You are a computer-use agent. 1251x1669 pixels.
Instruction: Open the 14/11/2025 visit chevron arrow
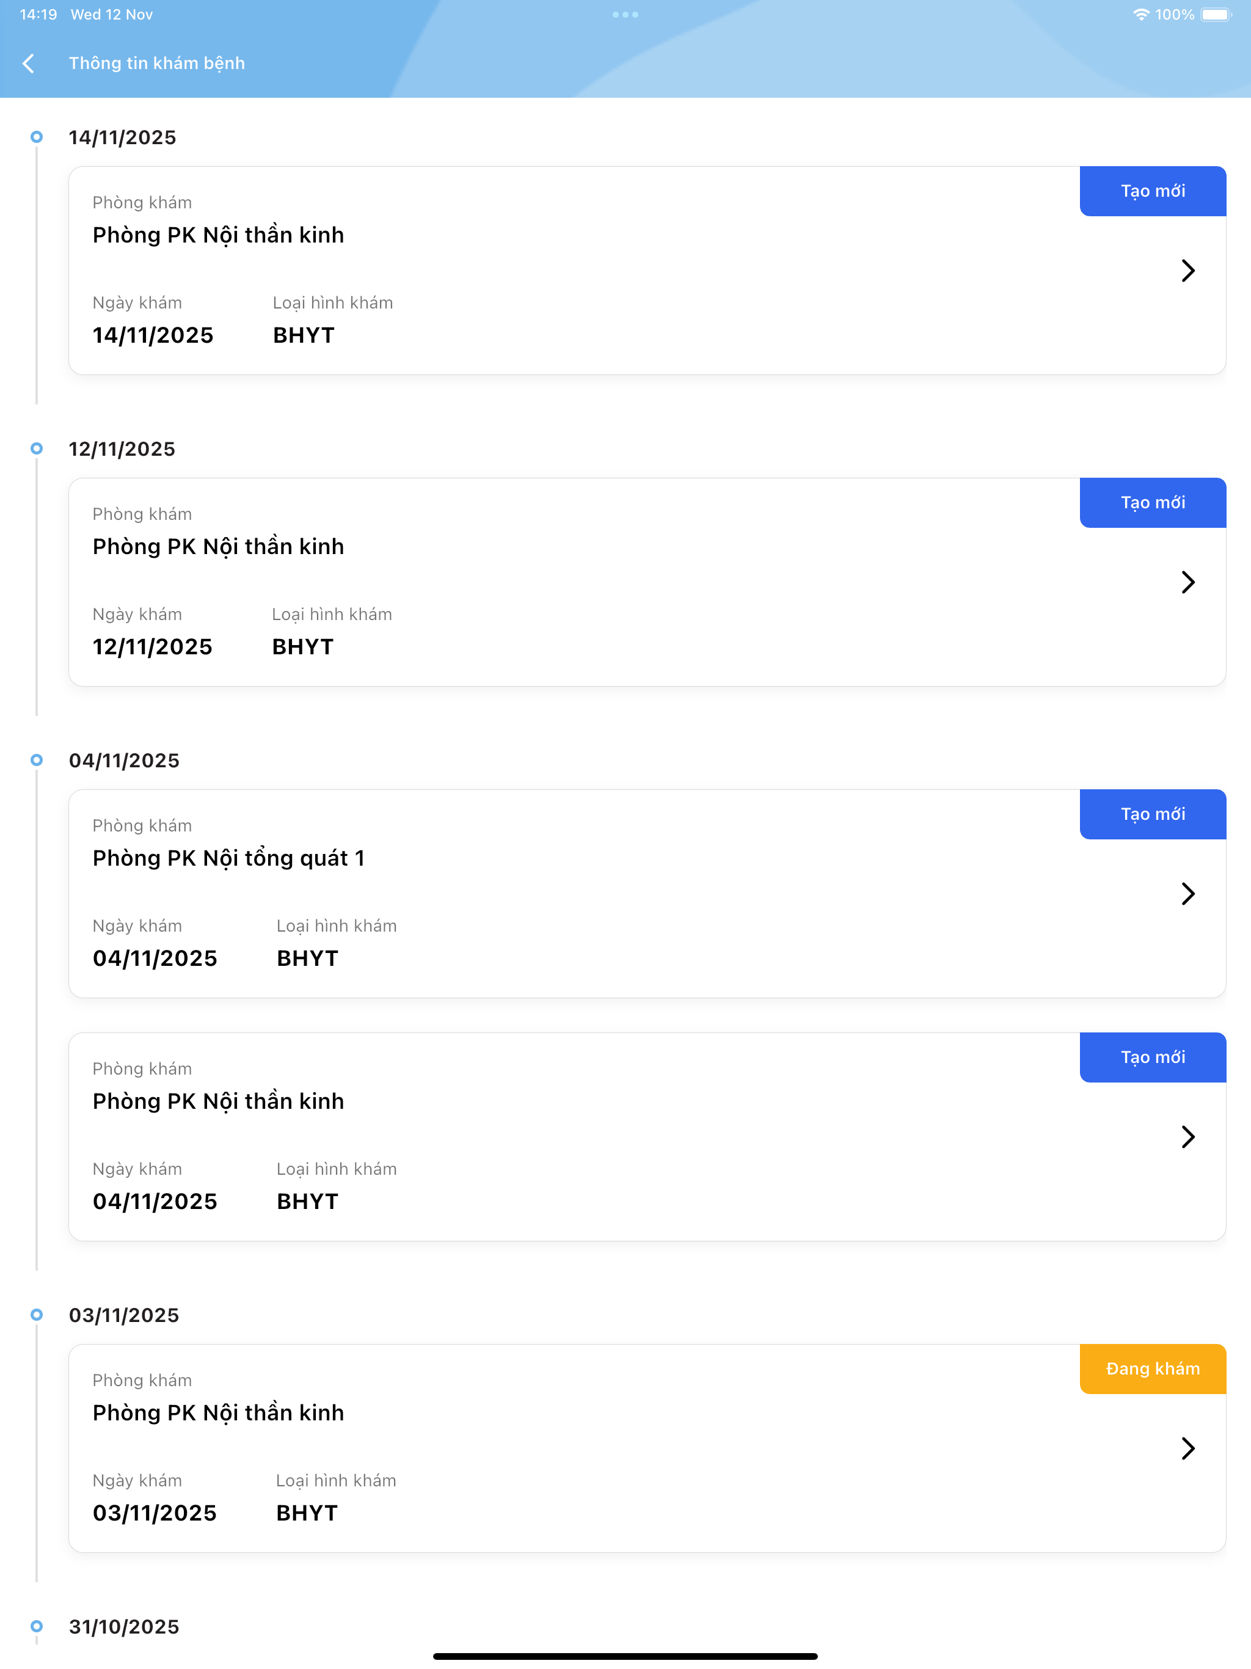pyautogui.click(x=1187, y=271)
